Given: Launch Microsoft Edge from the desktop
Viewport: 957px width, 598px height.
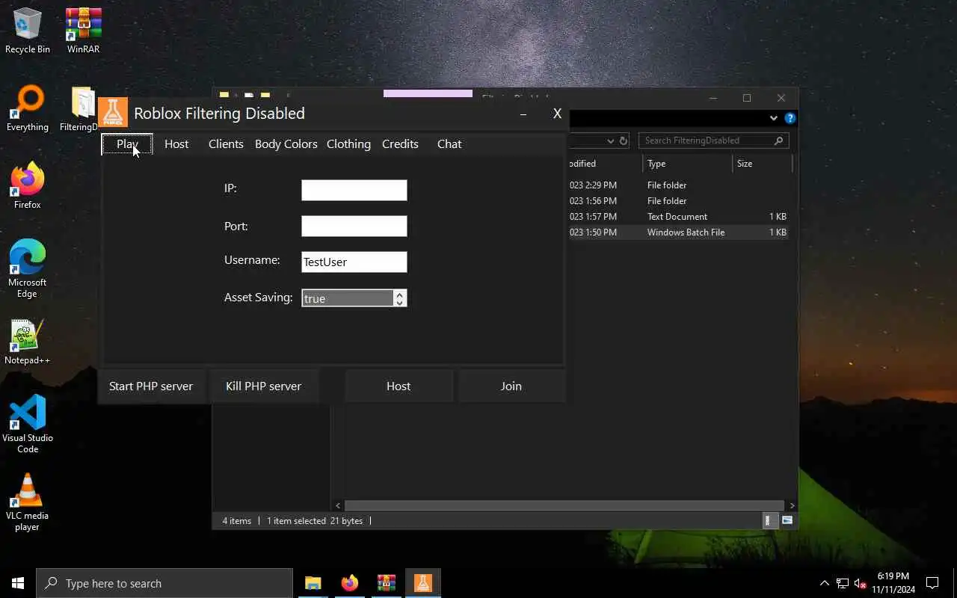Looking at the screenshot, I should pyautogui.click(x=28, y=269).
